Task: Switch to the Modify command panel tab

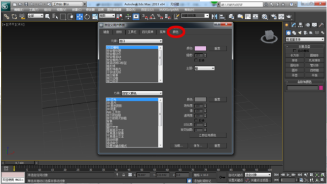Action: (293, 25)
